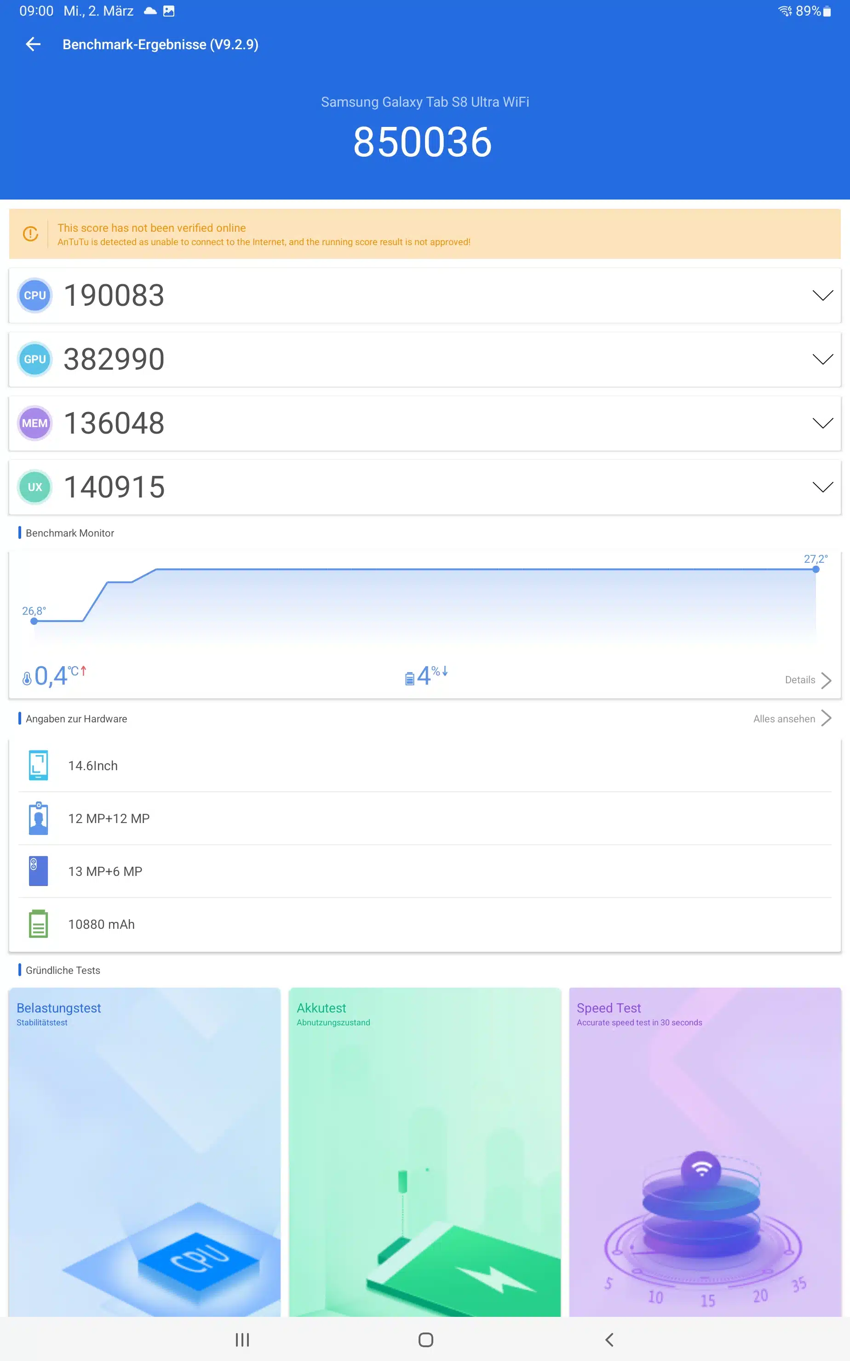Screen dimensions: 850x1361
Task: Expand the GPU score details chevron
Action: click(x=822, y=360)
